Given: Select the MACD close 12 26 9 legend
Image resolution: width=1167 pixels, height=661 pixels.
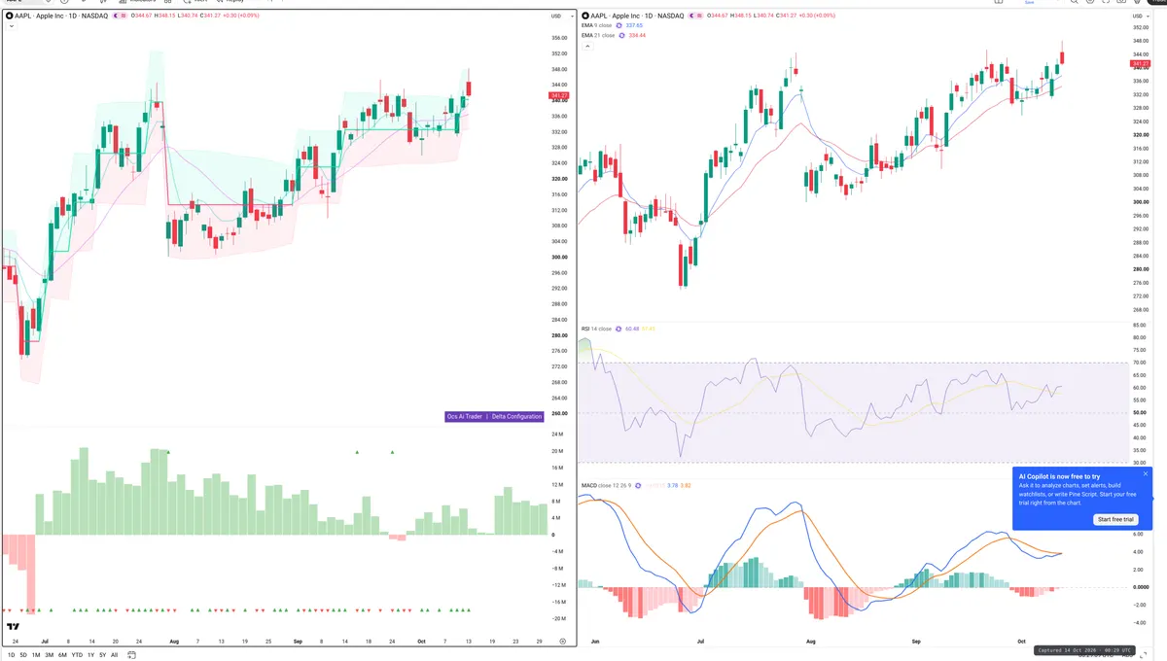Looking at the screenshot, I should click(x=608, y=484).
